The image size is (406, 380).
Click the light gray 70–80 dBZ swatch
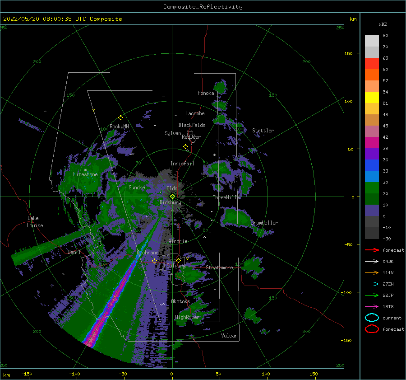[x=372, y=41]
